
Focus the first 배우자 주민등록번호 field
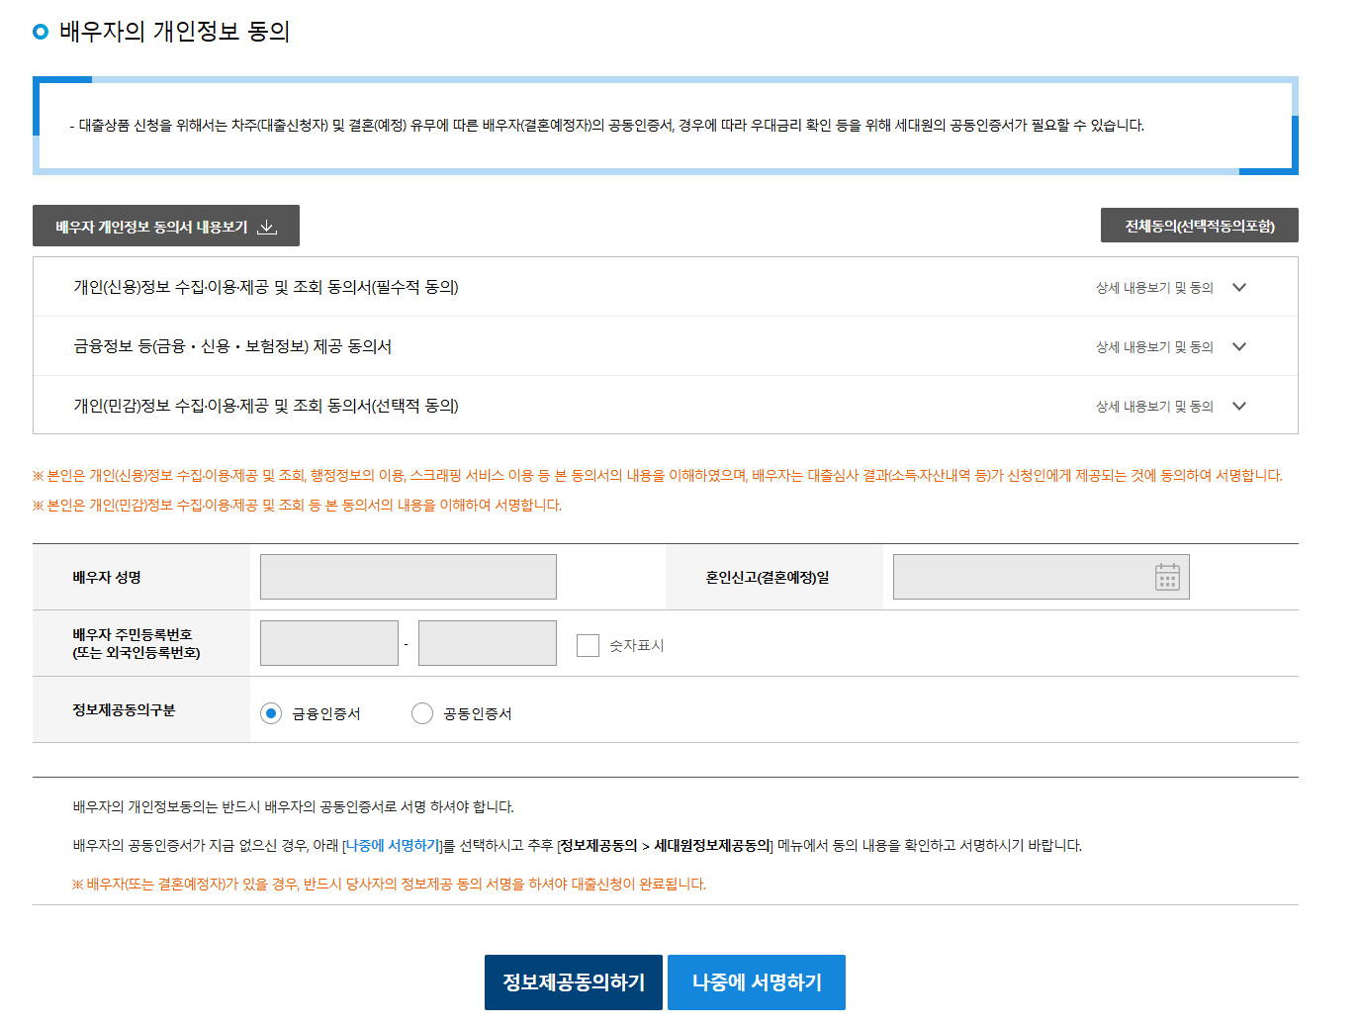coord(329,643)
